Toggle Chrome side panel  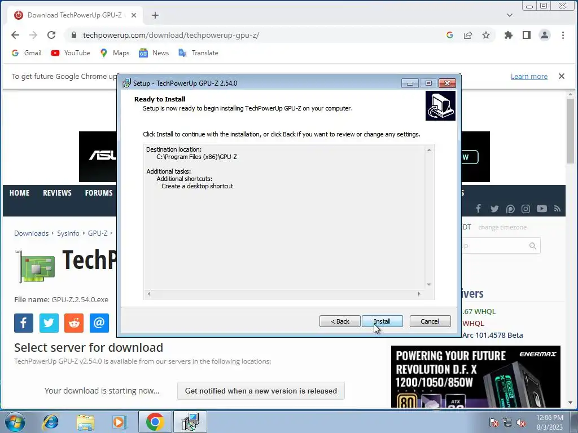point(527,35)
